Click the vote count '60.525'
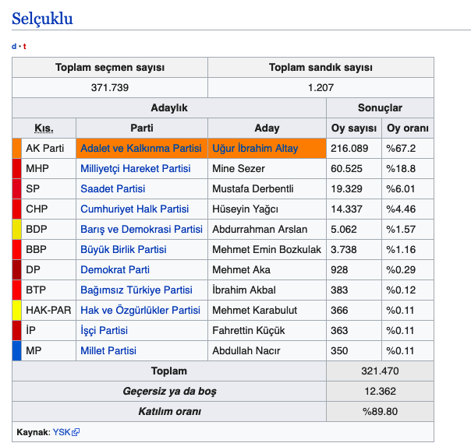471x443 pixels. [x=346, y=169]
